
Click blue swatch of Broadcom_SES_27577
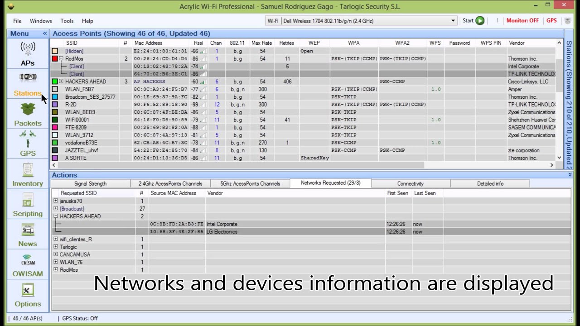coord(55,97)
